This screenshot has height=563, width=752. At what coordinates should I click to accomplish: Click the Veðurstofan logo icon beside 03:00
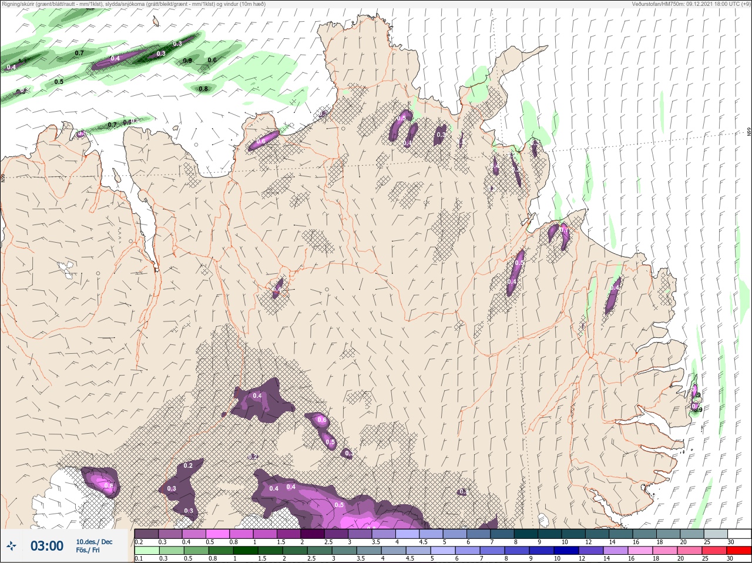click(x=11, y=546)
